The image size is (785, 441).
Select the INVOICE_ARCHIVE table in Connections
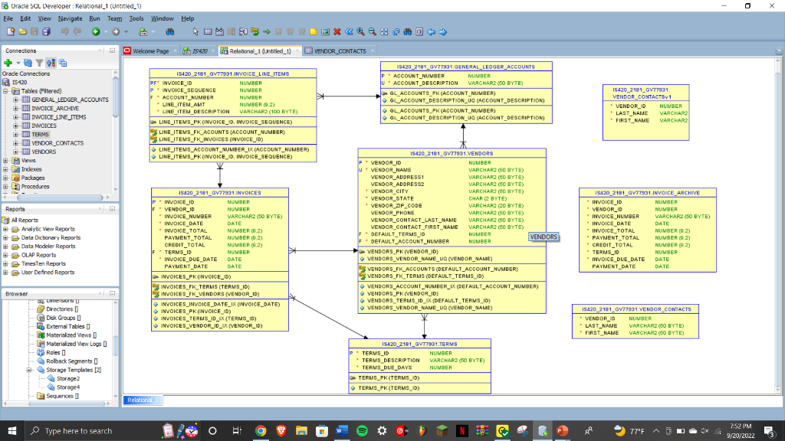pyautogui.click(x=54, y=109)
